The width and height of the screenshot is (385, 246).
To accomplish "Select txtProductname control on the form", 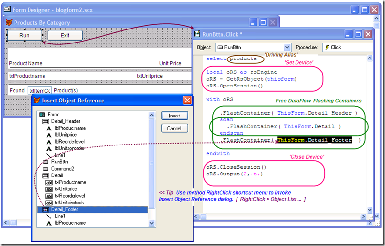I will point(27,76).
